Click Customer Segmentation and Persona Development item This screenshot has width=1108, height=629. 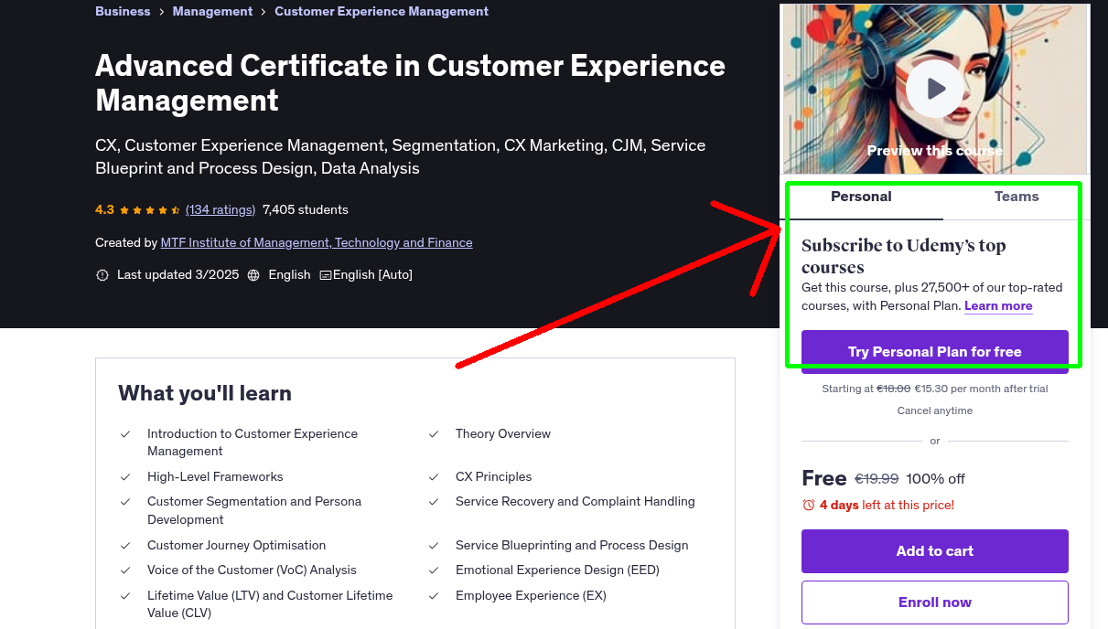click(x=254, y=510)
